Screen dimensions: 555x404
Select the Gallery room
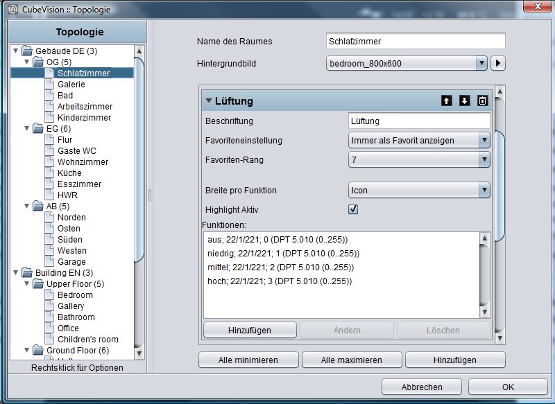pyautogui.click(x=71, y=306)
